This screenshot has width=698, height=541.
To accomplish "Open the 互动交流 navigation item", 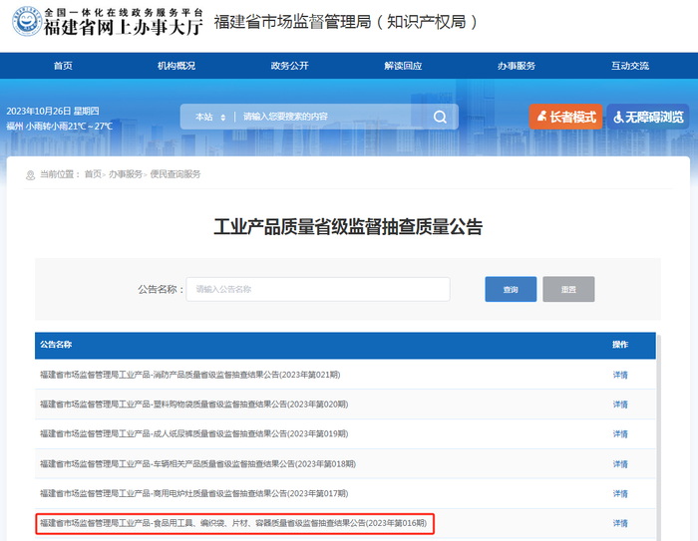I will 630,66.
